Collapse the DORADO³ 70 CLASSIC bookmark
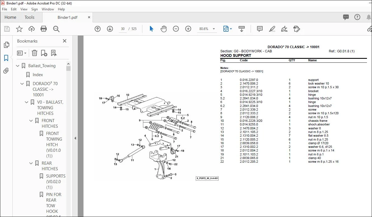The image size is (372, 217). [22, 84]
